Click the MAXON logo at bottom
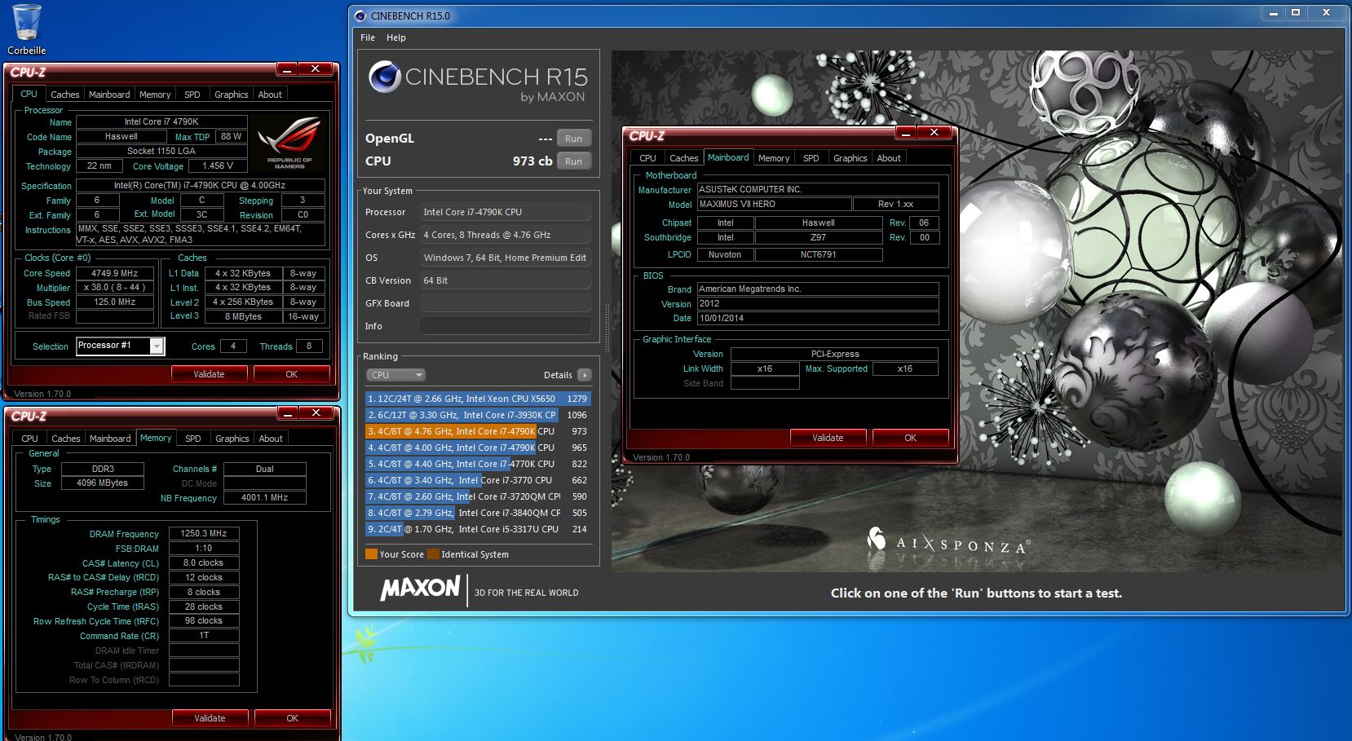 (421, 589)
